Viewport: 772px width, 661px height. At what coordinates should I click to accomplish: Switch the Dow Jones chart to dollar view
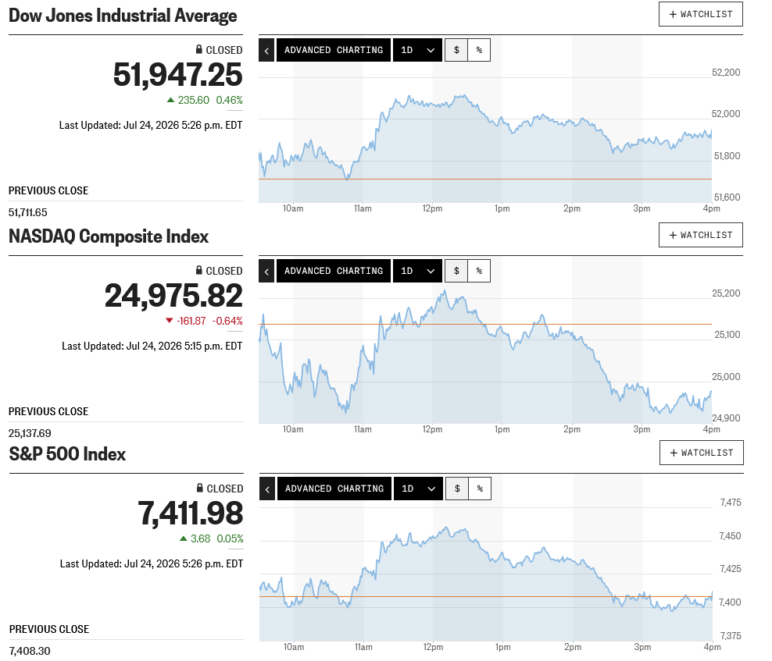point(456,50)
